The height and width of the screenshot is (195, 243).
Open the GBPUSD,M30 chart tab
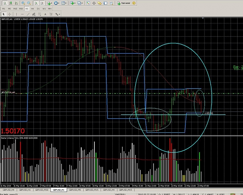(x=42, y=190)
